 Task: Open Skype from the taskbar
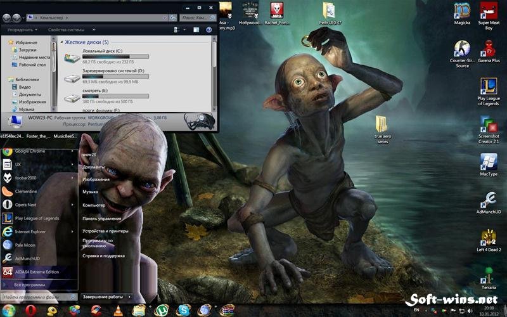(x=183, y=311)
